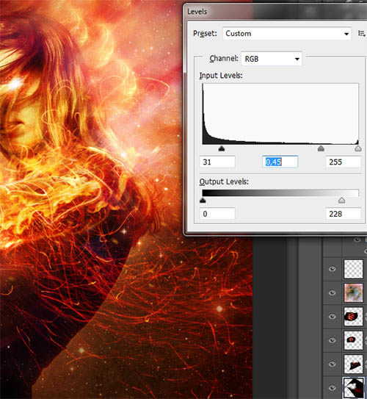Viewport: 367px width, 399px height.
Task: Click the output levels field showing 228
Action: coord(344,214)
